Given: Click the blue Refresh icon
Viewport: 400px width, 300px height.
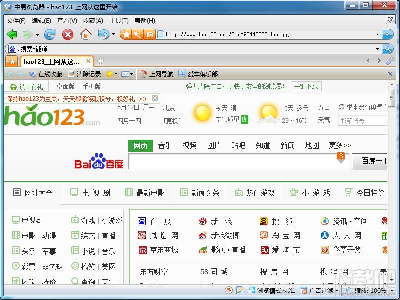Looking at the screenshot, I should pyautogui.click(x=50, y=34).
